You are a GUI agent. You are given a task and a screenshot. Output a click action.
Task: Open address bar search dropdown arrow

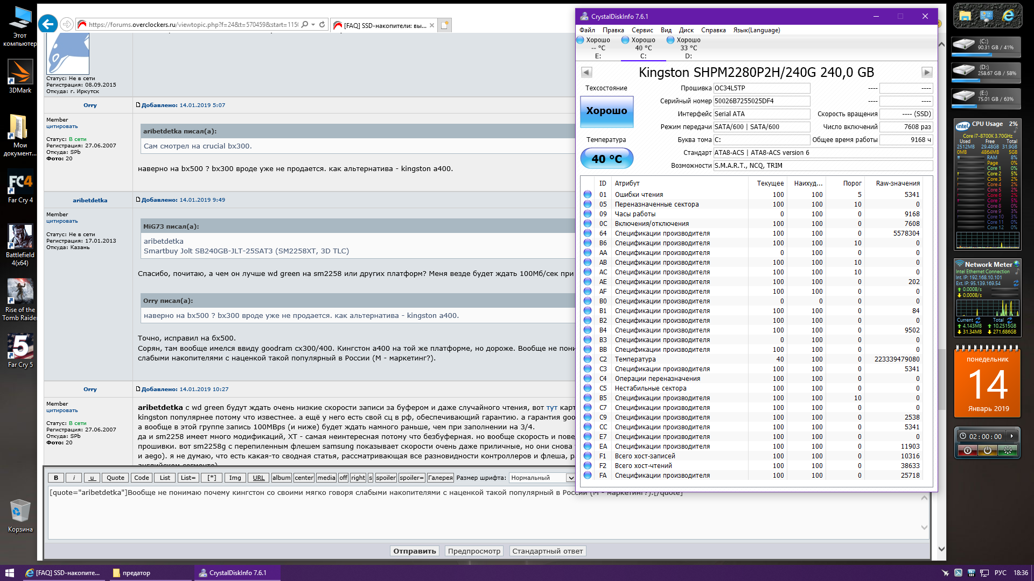click(x=313, y=25)
